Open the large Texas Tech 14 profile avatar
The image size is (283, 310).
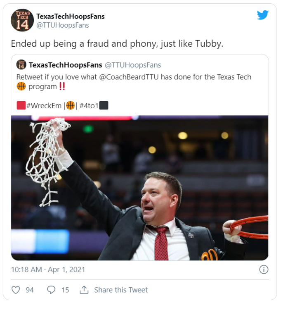(22, 20)
